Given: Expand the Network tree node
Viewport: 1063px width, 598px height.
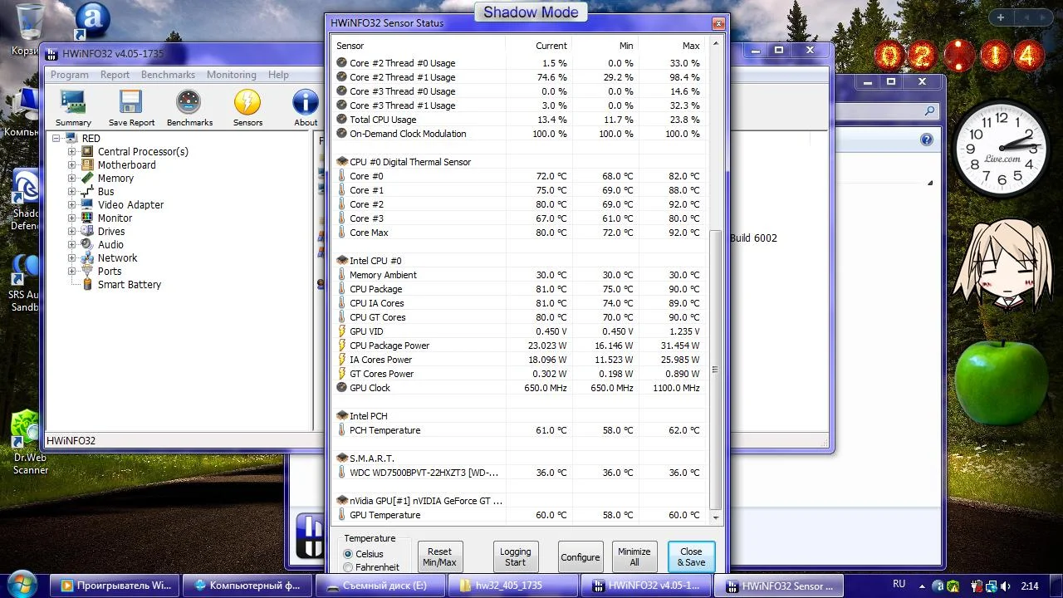Looking at the screenshot, I should 71,258.
